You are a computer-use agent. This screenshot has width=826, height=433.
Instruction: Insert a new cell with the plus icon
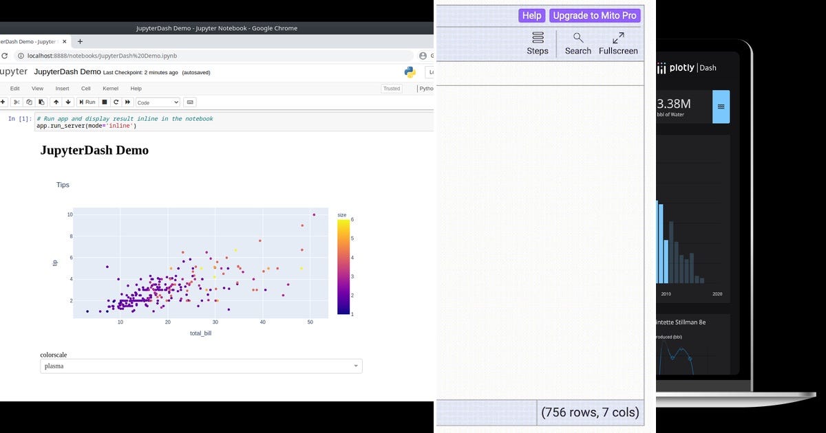(x=3, y=102)
